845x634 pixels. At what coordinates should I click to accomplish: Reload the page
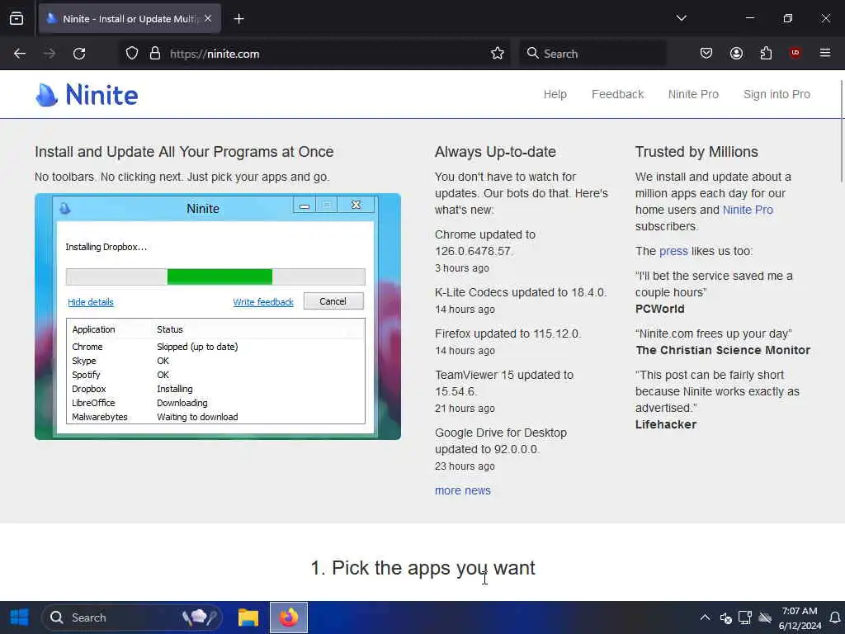click(79, 54)
